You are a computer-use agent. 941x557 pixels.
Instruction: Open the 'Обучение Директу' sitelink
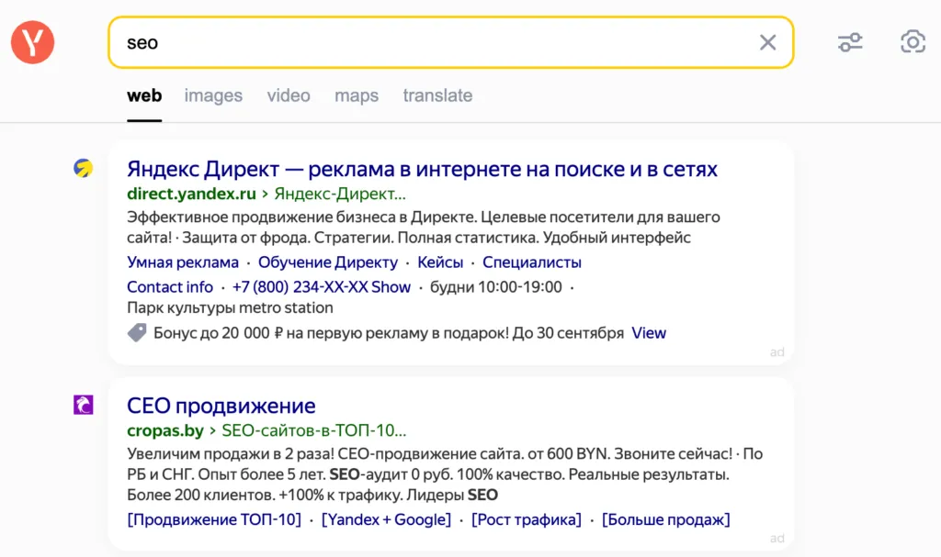[328, 262]
